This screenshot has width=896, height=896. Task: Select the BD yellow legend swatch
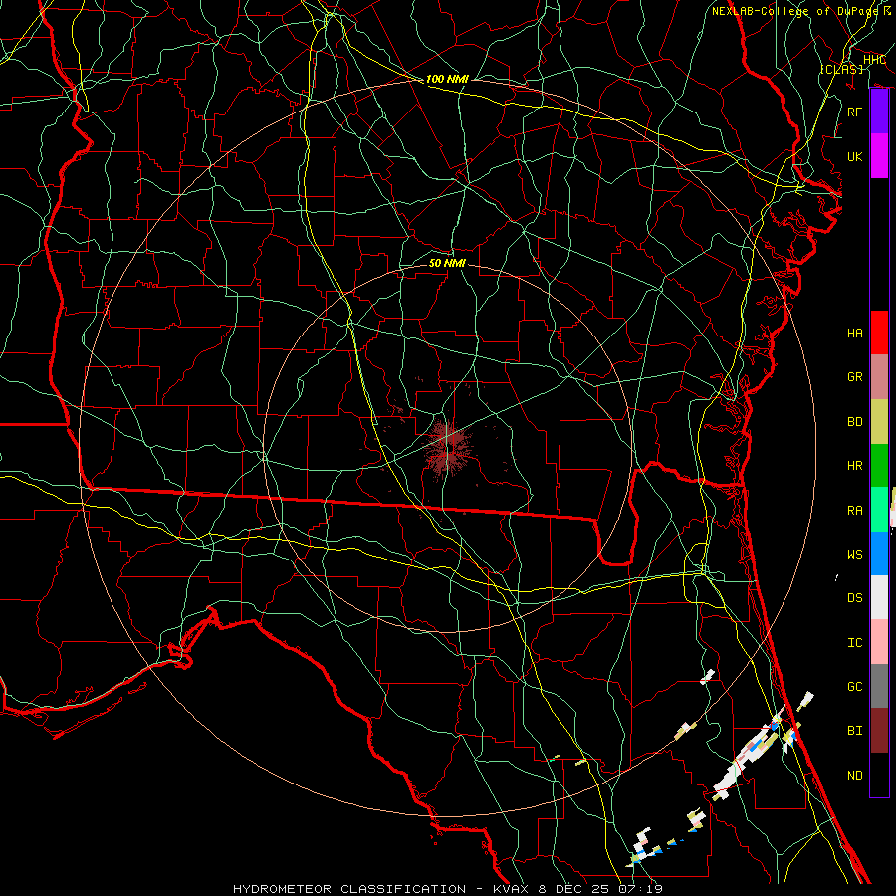pyautogui.click(x=879, y=422)
